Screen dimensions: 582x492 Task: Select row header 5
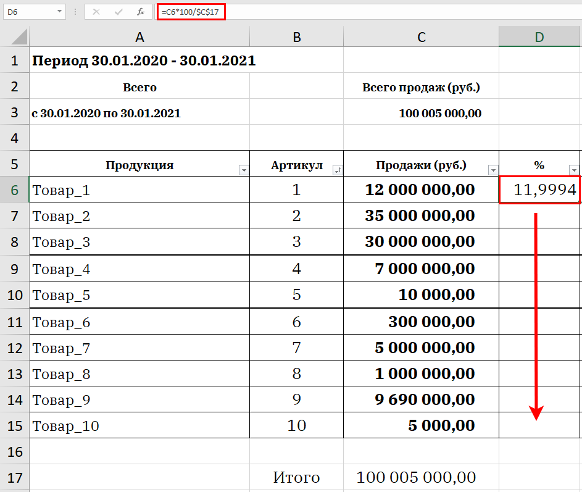point(14,164)
